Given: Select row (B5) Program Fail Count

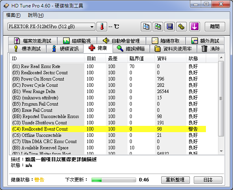Looking at the screenshot, I should (x=109, y=104).
